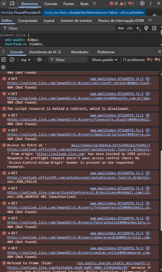Select html.fui-FluentProviderr0 breadcrumb
This screenshot has width=162, height=272.
click(21, 13)
